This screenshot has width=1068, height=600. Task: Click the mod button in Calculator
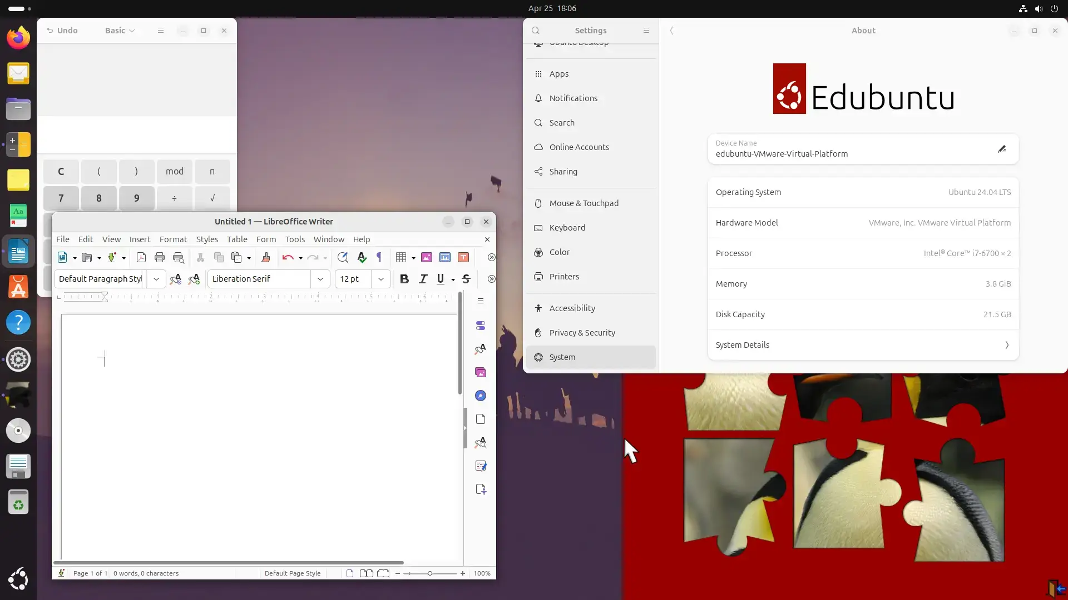175,172
